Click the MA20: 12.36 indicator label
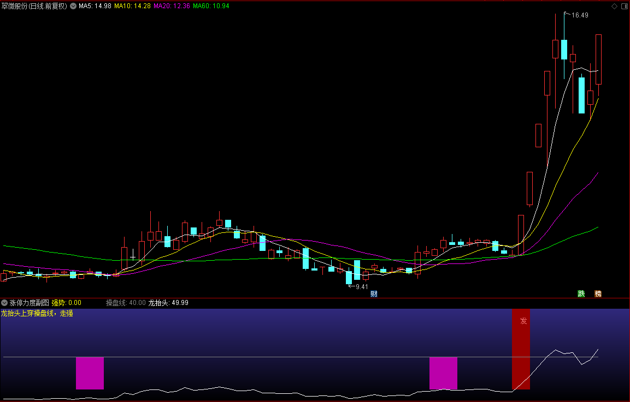 point(172,6)
